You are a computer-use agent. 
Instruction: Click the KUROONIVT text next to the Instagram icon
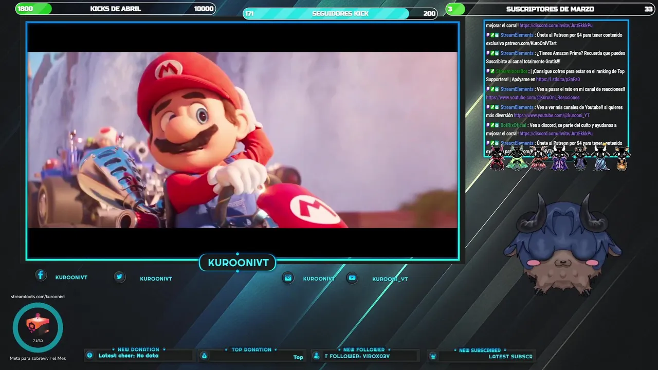[319, 279]
